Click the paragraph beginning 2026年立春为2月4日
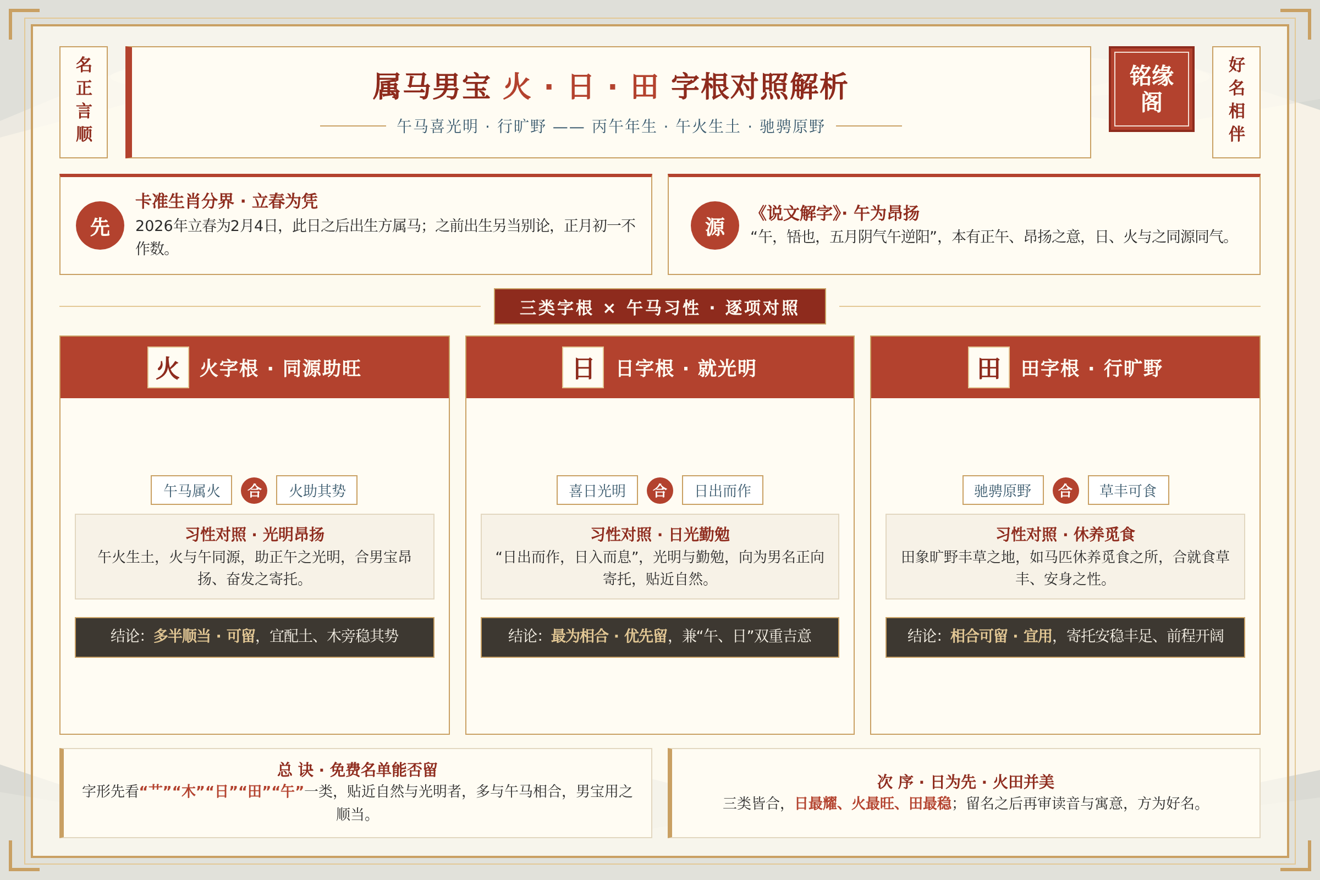 click(386, 237)
